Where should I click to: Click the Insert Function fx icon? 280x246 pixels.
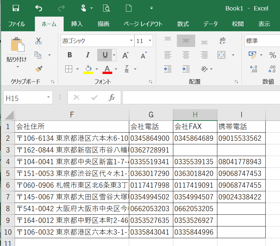pos(112,97)
